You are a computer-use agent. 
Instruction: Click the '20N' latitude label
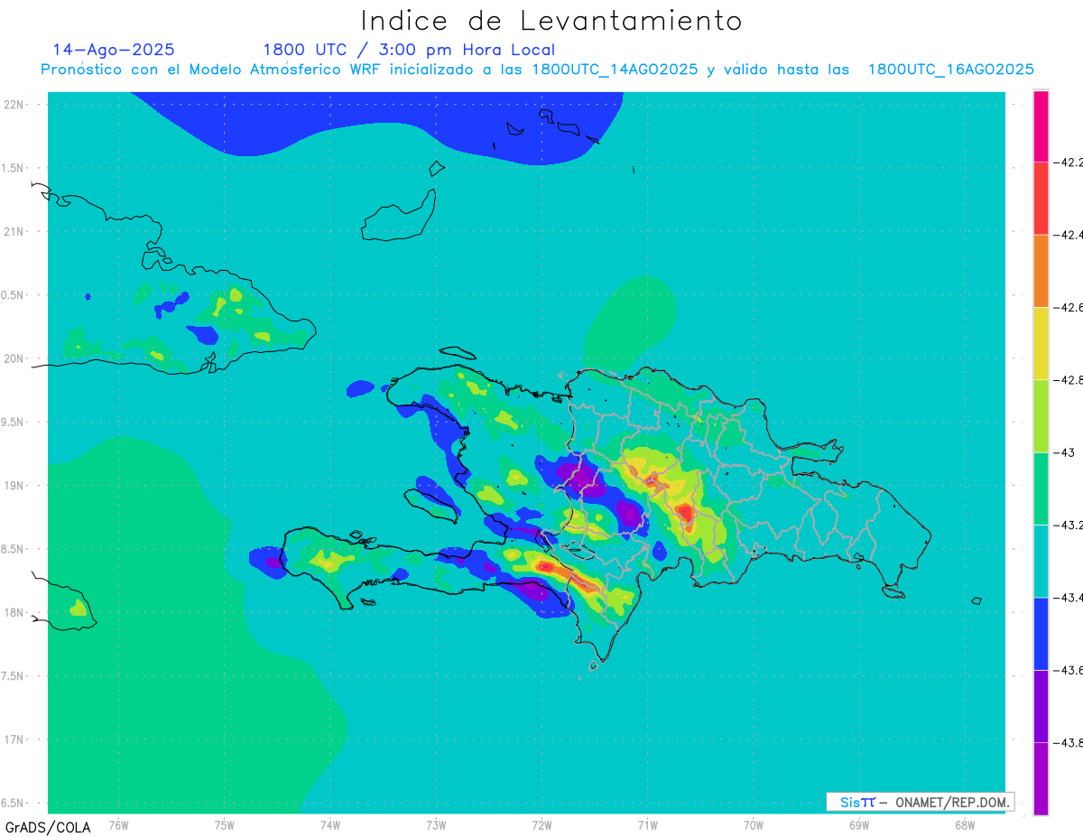tap(15, 358)
